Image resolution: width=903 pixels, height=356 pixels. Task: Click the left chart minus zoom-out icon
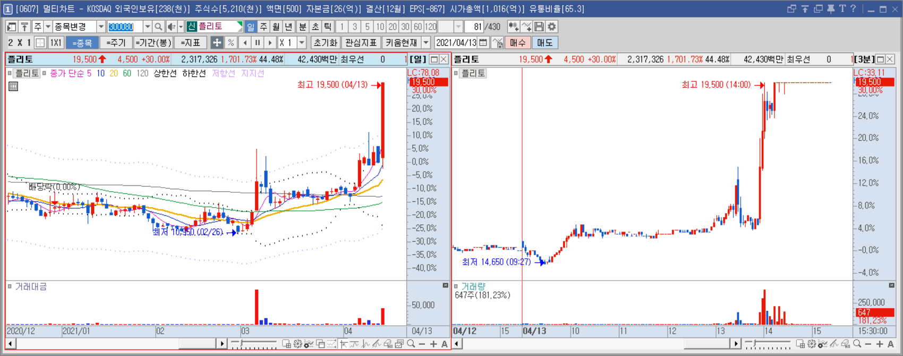(x=422, y=344)
